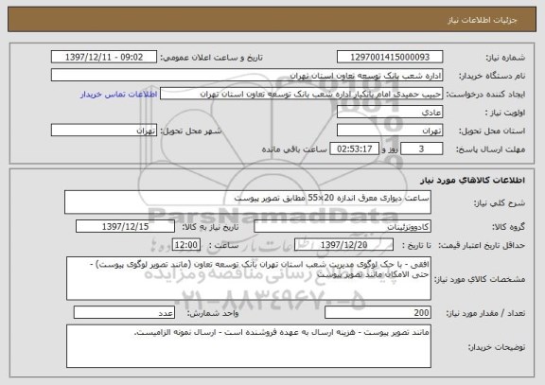545x385 pixels.
Task: Click the واحد شمارش field showing عدد
Action: click(x=124, y=313)
